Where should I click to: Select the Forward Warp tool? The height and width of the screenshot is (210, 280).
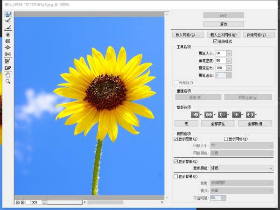coord(7,14)
